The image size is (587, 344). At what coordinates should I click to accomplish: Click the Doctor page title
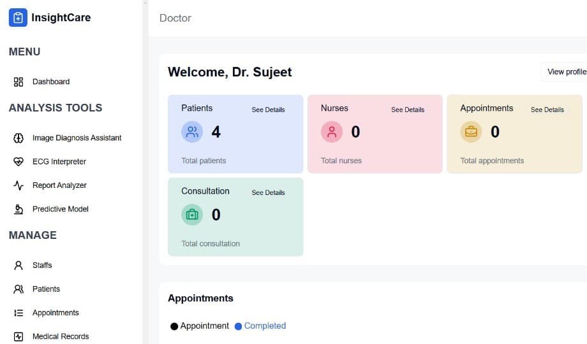point(175,18)
